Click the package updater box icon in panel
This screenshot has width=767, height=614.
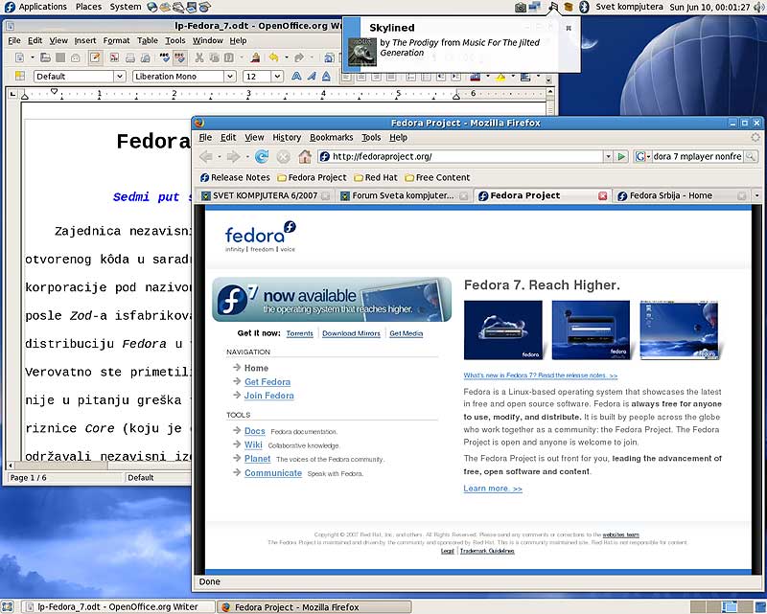coord(568,7)
